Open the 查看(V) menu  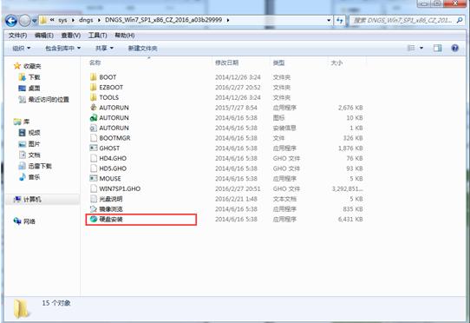(x=71, y=36)
